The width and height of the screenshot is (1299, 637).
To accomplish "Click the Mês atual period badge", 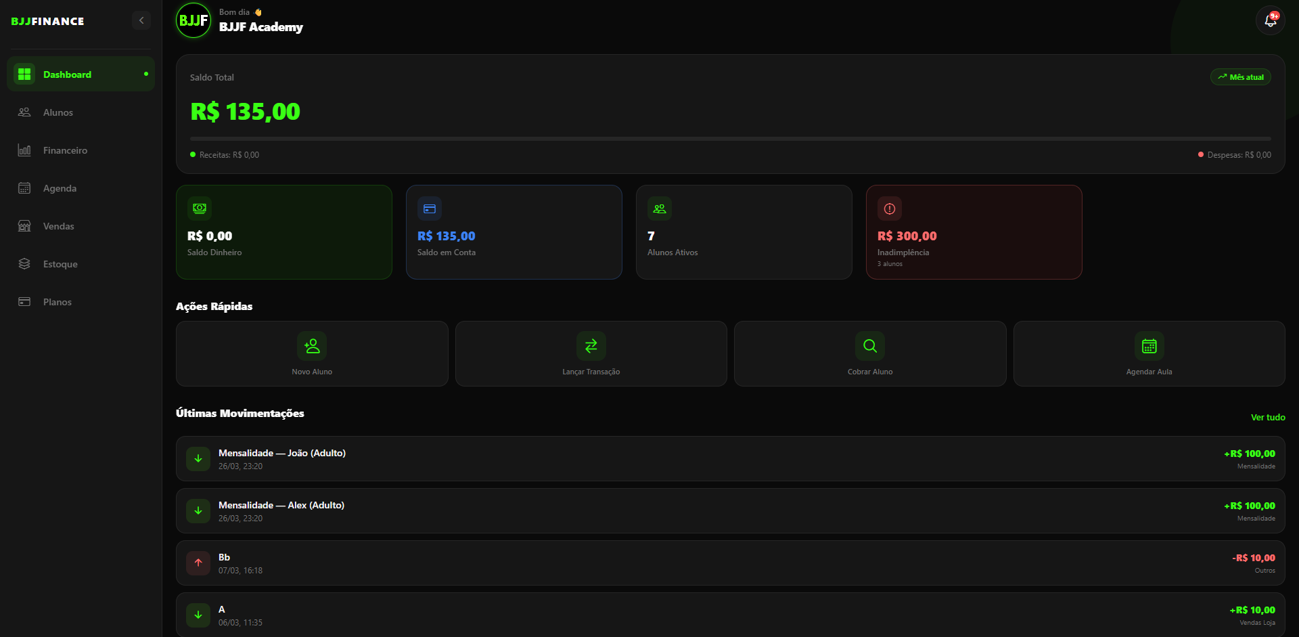I will click(1240, 77).
